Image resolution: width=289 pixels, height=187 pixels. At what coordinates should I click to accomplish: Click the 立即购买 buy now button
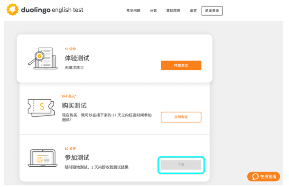point(181,117)
